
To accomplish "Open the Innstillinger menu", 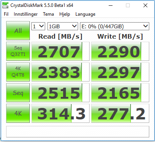I will point(26,14).
